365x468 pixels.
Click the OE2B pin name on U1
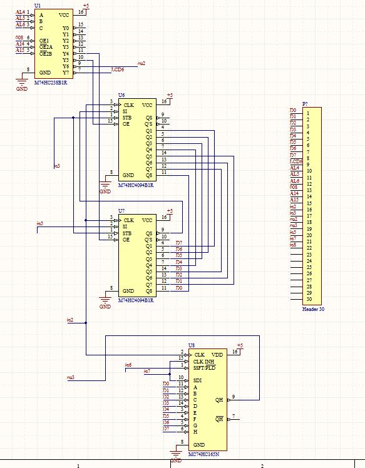46,54
